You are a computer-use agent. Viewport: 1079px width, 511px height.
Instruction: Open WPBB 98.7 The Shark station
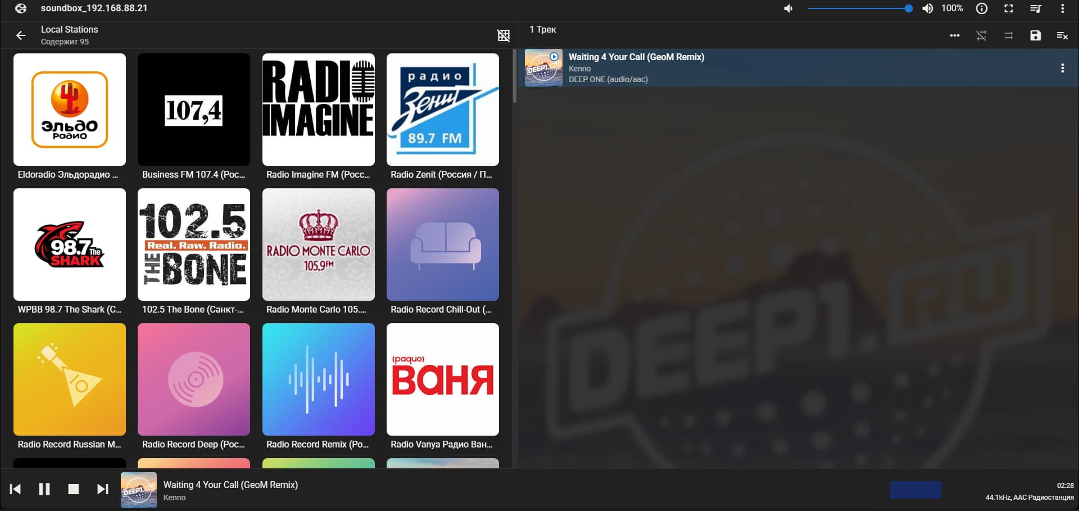click(70, 245)
